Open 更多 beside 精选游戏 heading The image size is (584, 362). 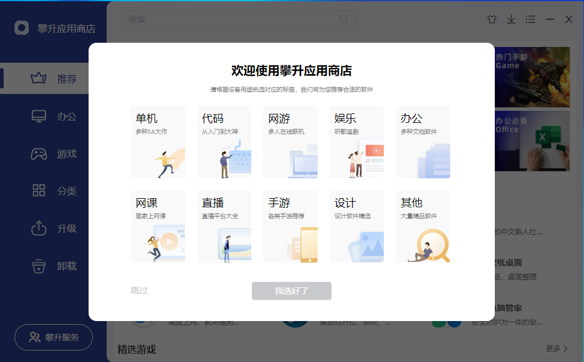point(556,348)
